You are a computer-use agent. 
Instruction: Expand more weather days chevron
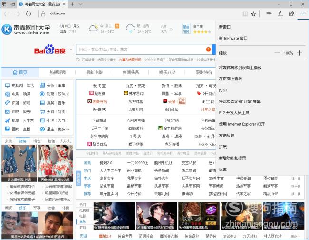(x=171, y=30)
